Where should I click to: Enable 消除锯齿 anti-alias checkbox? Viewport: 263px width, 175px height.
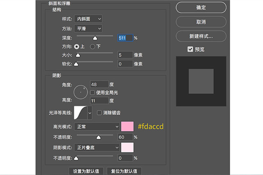99,113
